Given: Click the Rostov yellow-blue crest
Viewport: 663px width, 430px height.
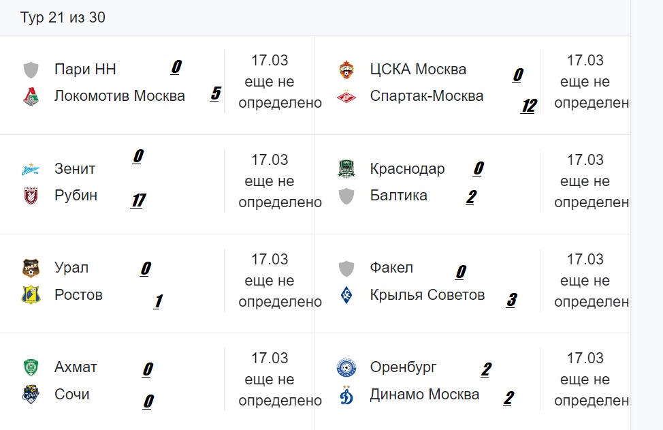Looking at the screenshot, I should (x=31, y=295).
